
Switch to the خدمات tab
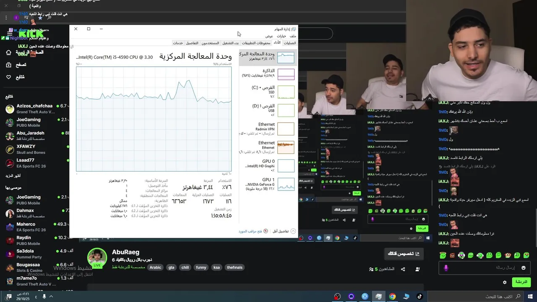(x=178, y=43)
